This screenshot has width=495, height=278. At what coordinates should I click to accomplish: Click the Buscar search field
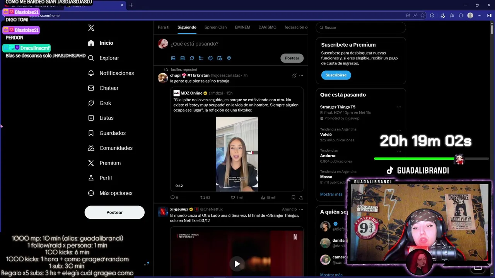point(361,27)
